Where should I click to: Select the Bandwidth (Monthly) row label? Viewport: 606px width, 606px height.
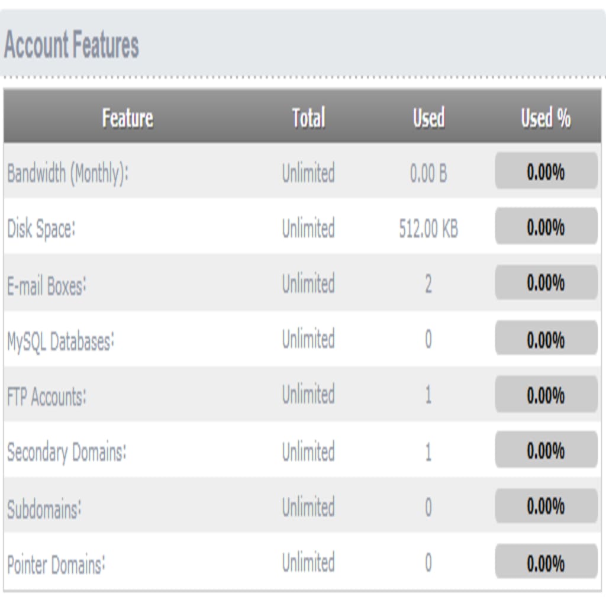[67, 173]
